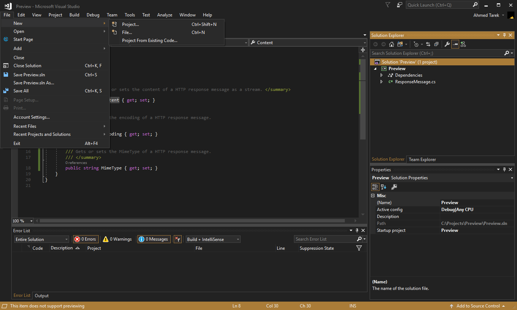
Task: Pin the Properties panel
Action: 505,170
